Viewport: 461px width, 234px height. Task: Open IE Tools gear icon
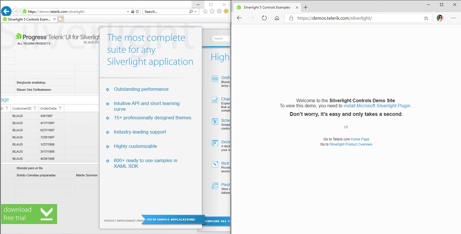coord(219,11)
